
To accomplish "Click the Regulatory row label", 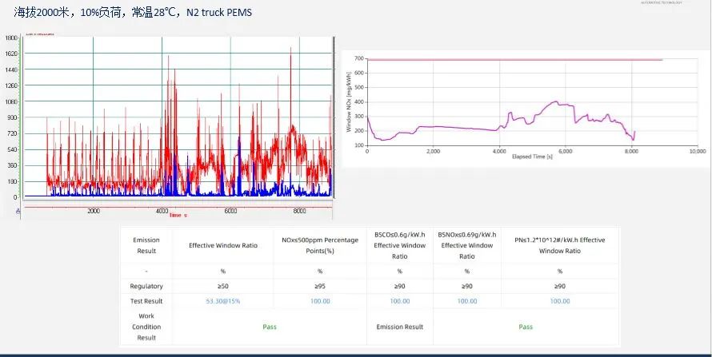I will pos(146,285).
